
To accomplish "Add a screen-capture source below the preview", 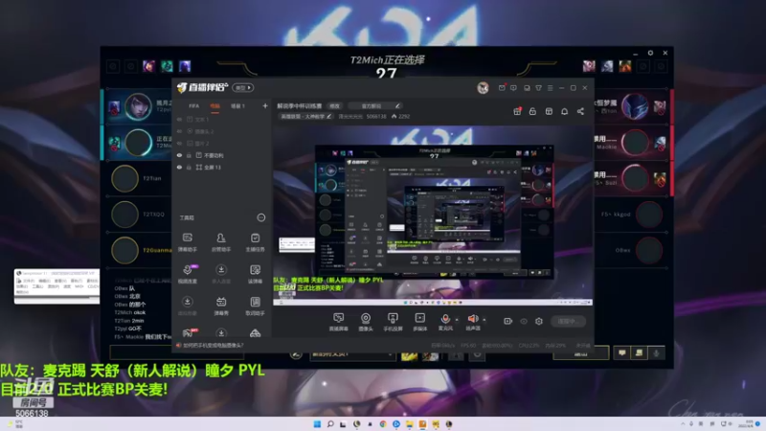I will [x=338, y=322].
